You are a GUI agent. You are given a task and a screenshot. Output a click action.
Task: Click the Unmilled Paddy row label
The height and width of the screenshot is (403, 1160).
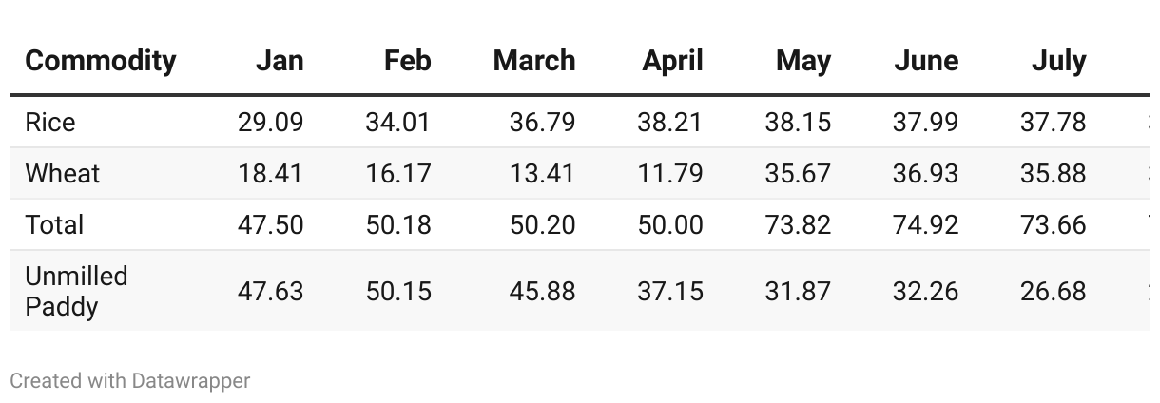click(x=76, y=291)
